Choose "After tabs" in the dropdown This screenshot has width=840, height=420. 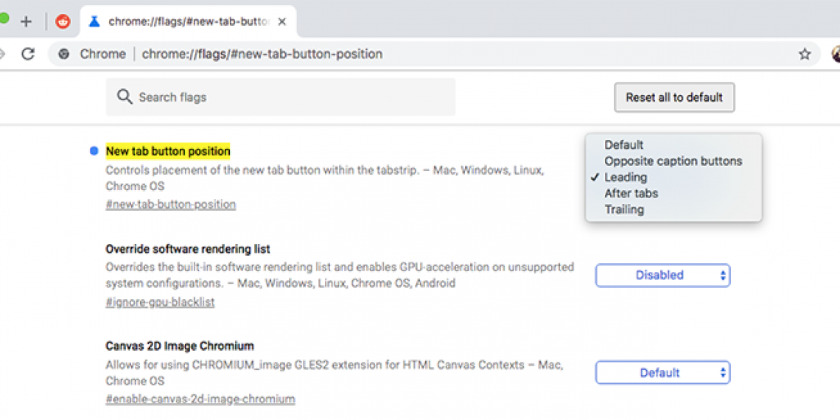(631, 194)
